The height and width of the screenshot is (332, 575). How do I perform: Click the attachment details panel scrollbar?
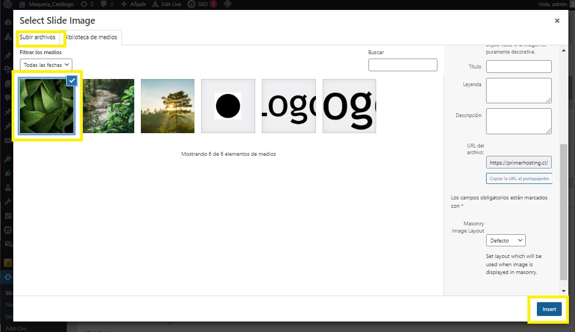(x=563, y=210)
